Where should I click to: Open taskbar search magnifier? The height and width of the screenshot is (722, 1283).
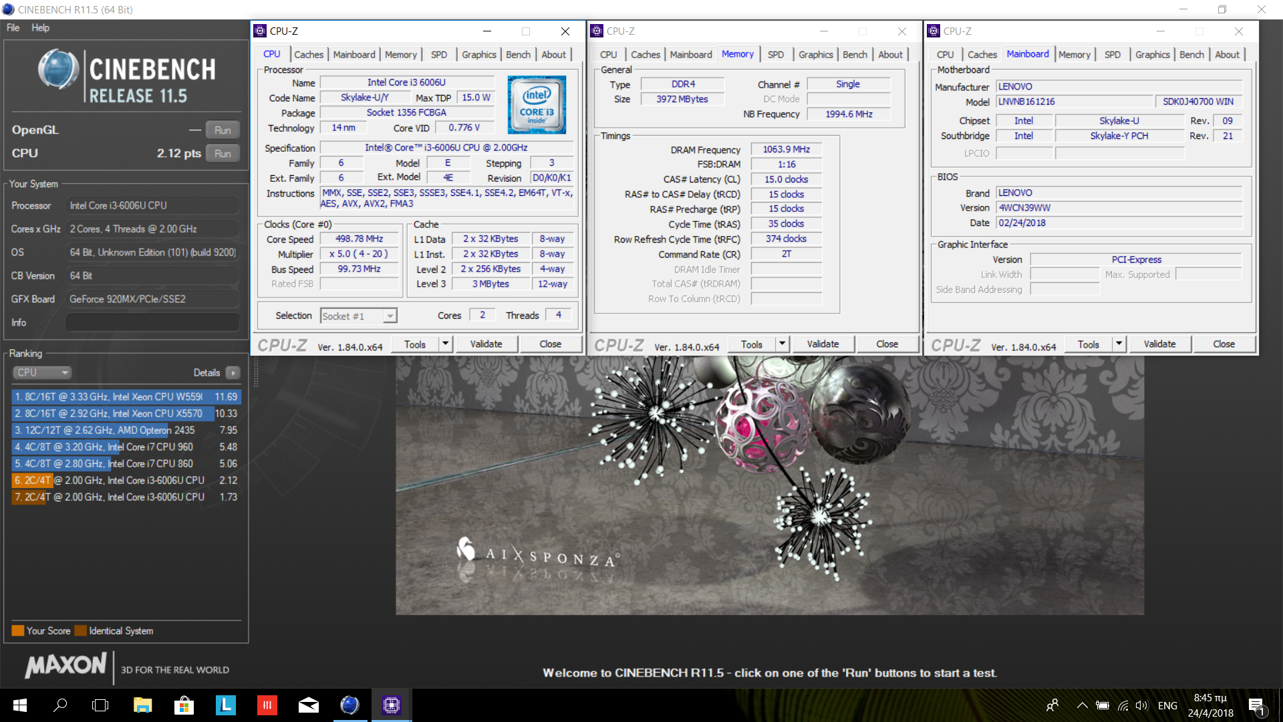60,705
